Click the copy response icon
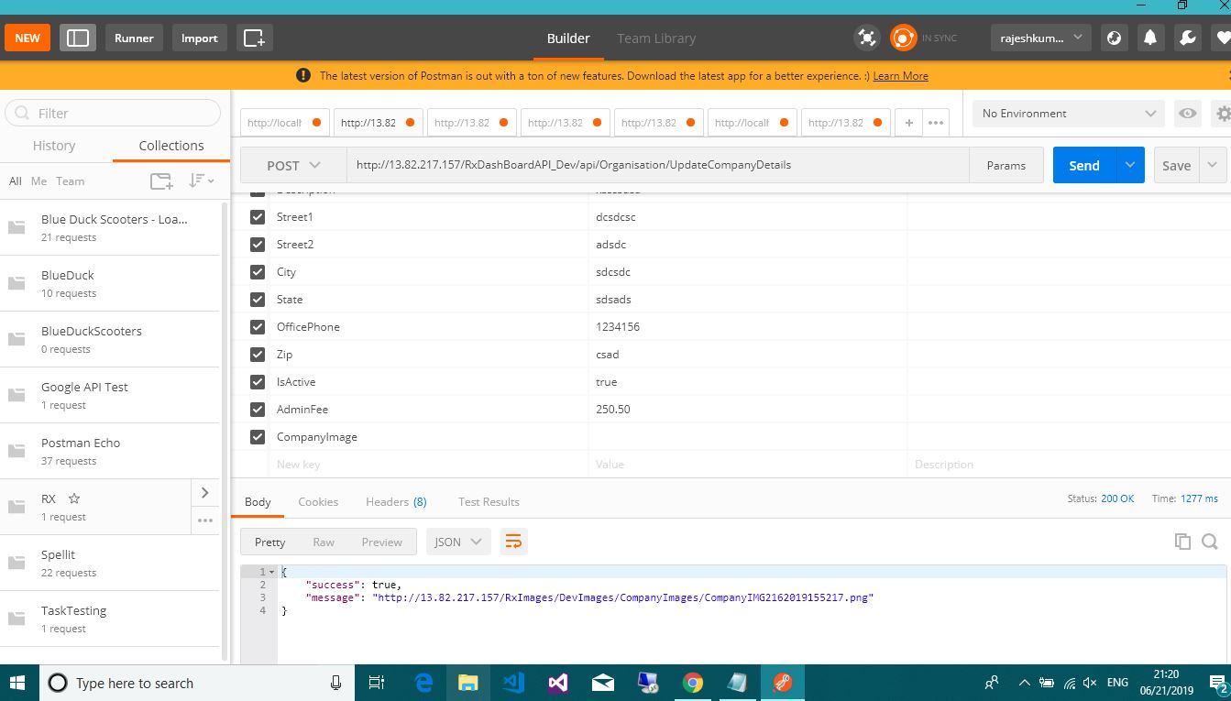 pos(1182,542)
